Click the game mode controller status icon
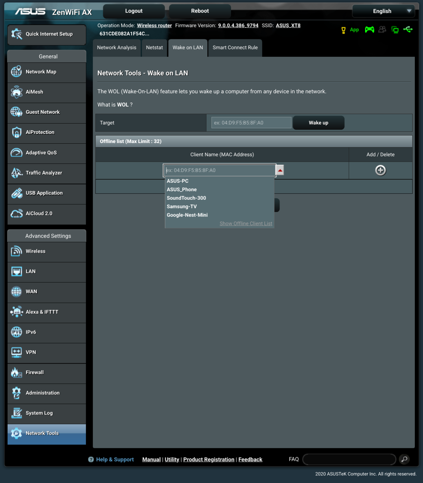This screenshot has width=423, height=483. [369, 30]
